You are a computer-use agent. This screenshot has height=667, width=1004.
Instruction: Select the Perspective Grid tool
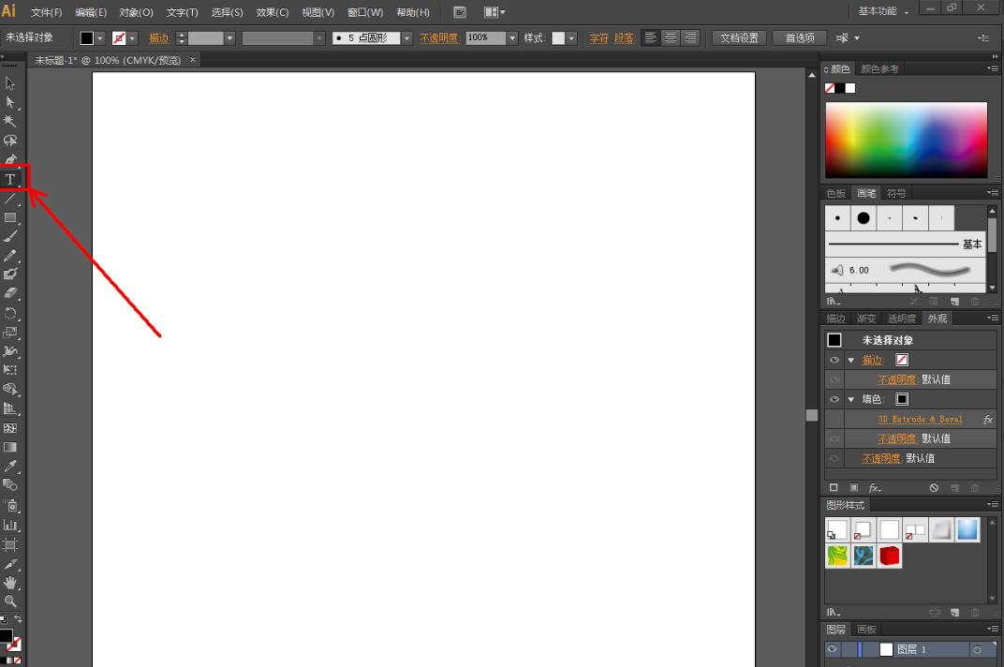tap(9, 408)
